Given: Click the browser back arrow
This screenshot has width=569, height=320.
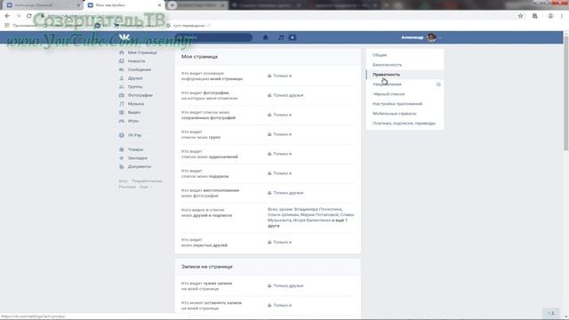Looking at the screenshot, I should click(x=8, y=16).
